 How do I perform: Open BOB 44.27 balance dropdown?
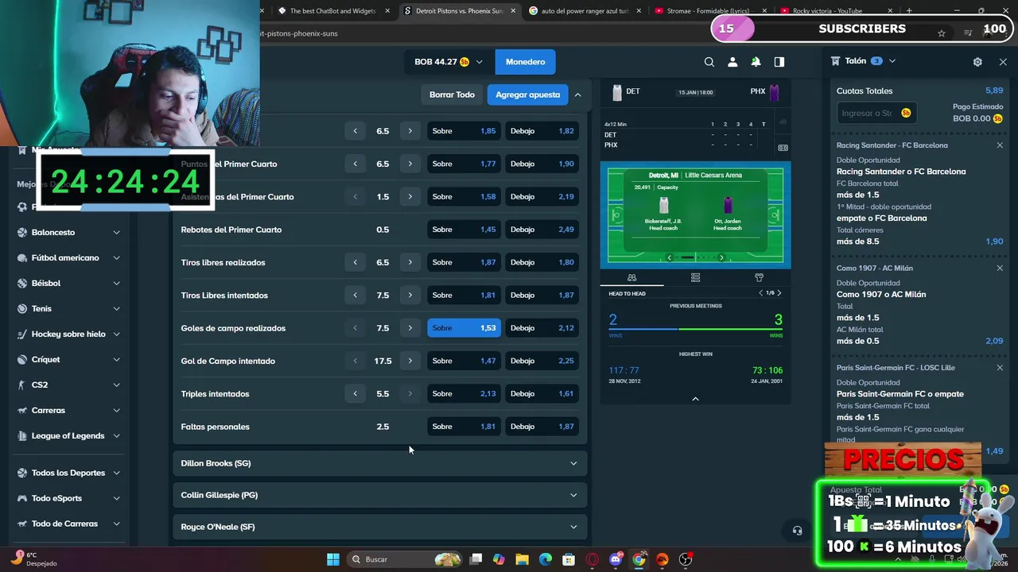coord(448,62)
